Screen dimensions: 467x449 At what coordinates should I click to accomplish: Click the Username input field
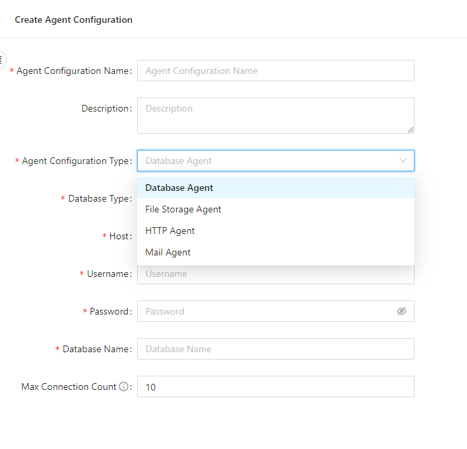275,274
